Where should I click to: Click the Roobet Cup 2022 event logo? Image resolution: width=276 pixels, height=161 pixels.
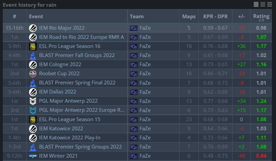tap(33, 74)
